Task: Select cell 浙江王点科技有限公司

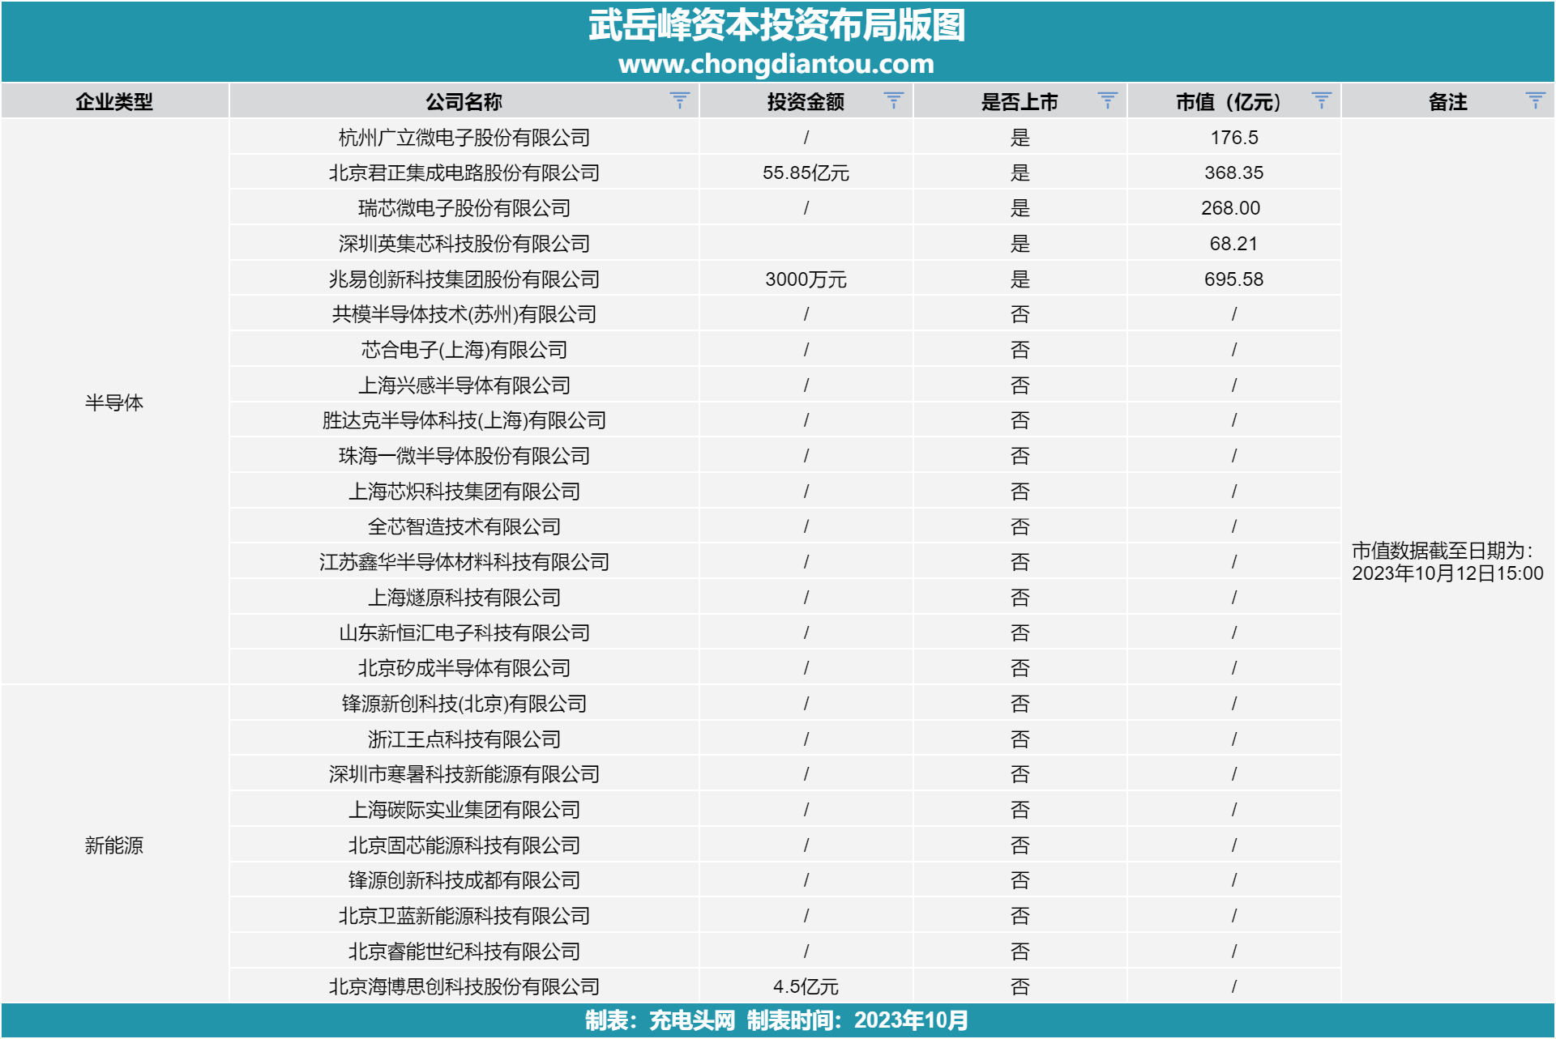Action: pyautogui.click(x=464, y=739)
